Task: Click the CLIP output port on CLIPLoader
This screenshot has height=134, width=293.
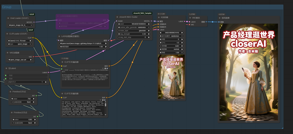Action: point(33,38)
